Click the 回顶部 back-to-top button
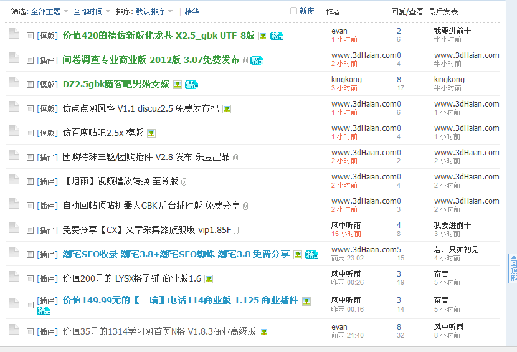 (513, 269)
